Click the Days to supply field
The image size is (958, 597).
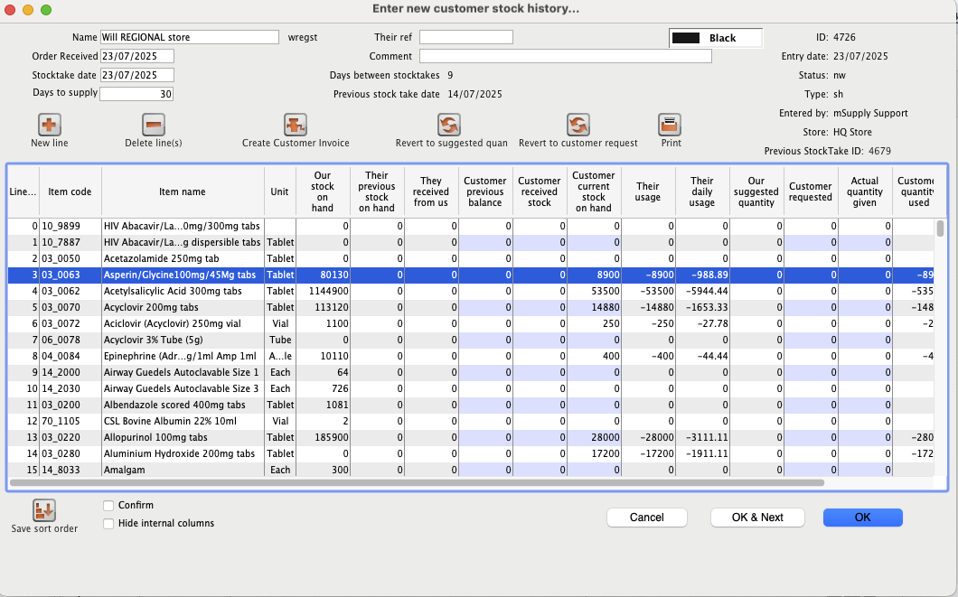click(x=136, y=94)
